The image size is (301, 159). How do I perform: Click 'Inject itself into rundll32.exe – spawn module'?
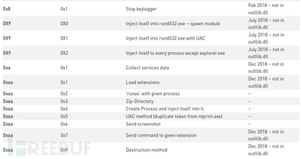tap(173, 24)
